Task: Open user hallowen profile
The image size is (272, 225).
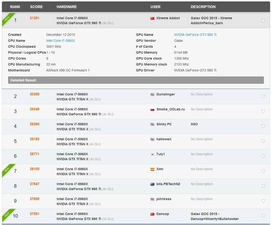Action: [x=164, y=139]
